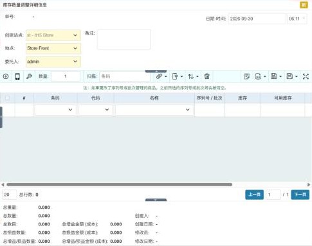Open the face-scan icon's dropdown caret
This screenshot has width=312, height=246.
[265, 76]
